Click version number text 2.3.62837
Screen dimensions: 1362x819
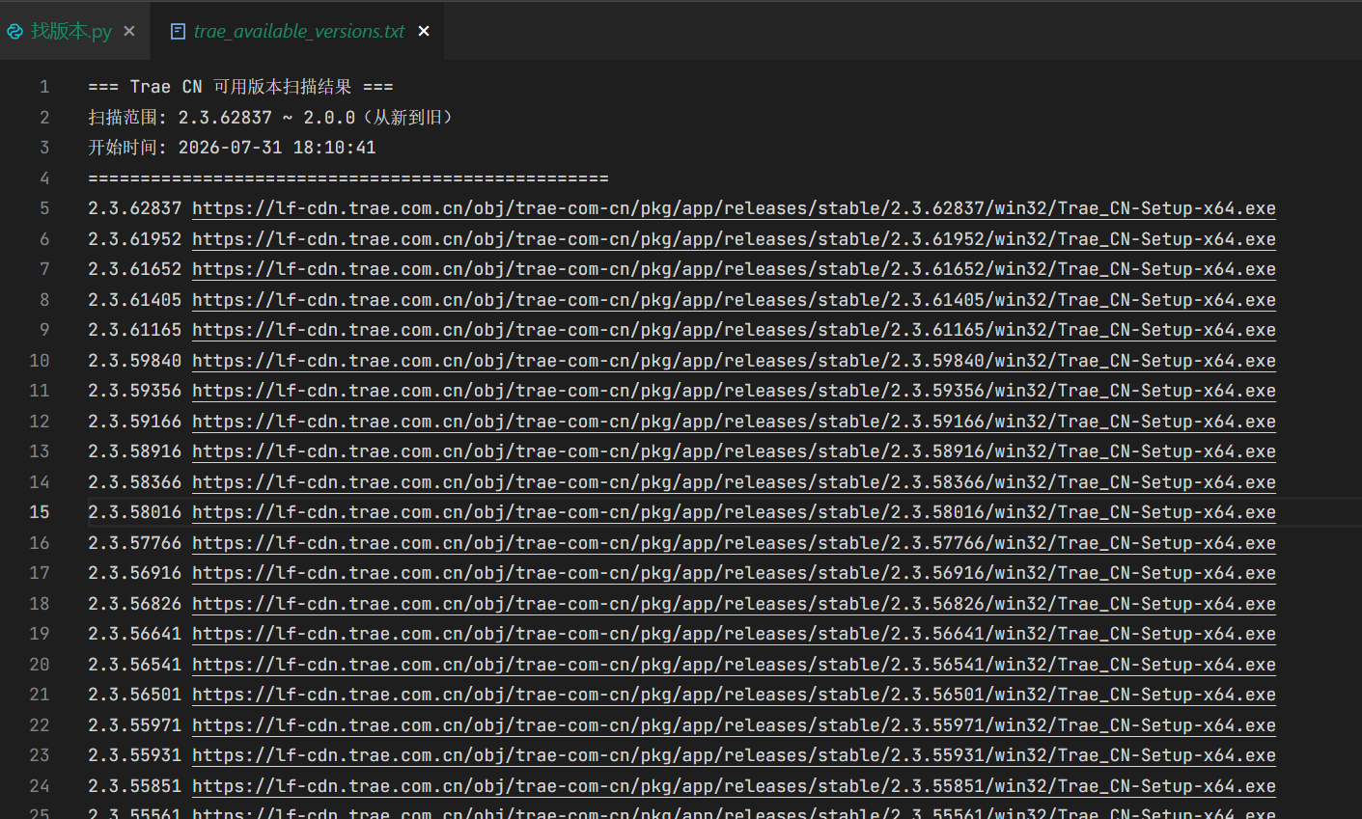134,208
